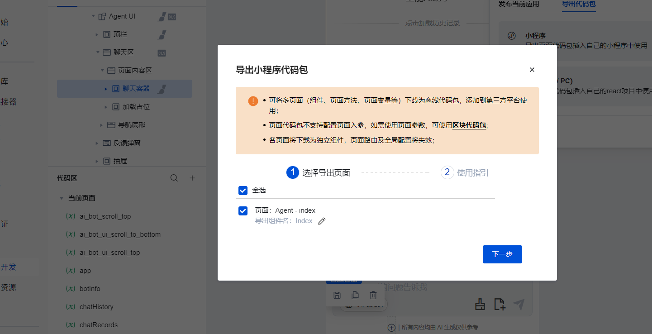The width and height of the screenshot is (652, 334).
Task: Expand the 聊天容器 tree node
Action: 106,89
